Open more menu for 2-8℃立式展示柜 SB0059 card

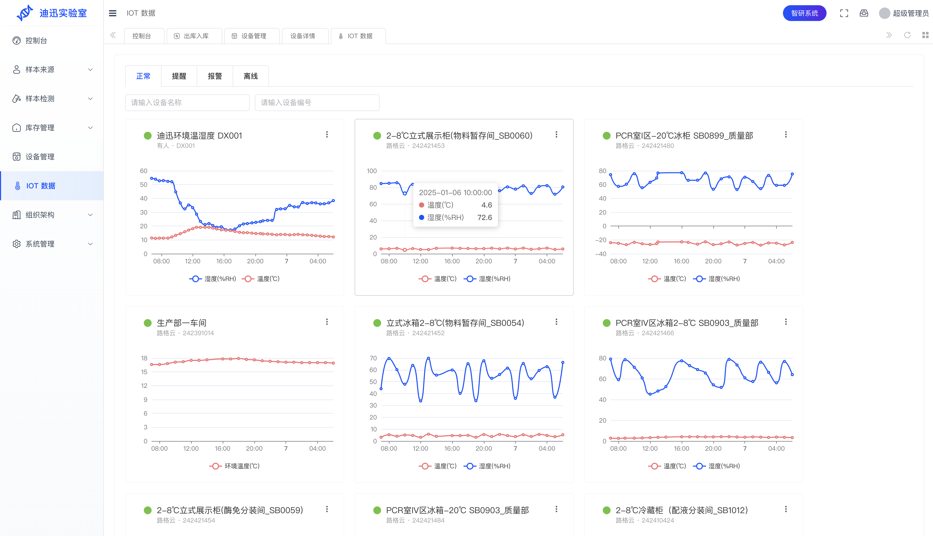327,510
